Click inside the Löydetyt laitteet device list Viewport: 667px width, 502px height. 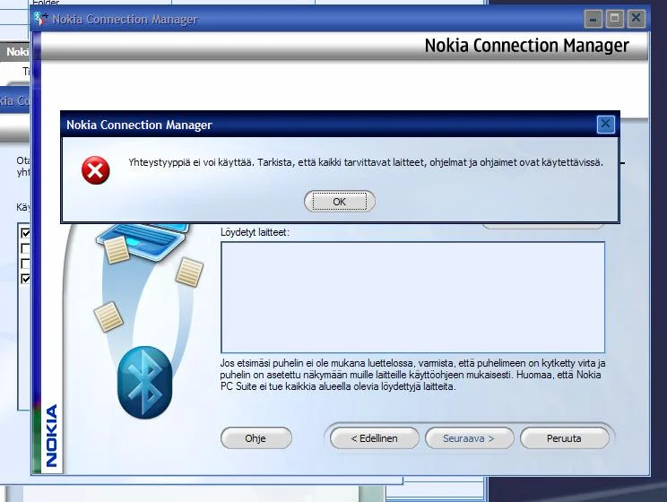point(412,296)
